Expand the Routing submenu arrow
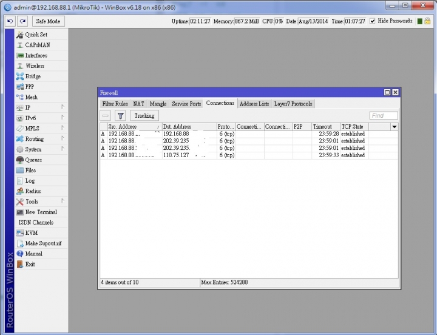Image resolution: width=437 pixels, height=335 pixels. click(63, 138)
